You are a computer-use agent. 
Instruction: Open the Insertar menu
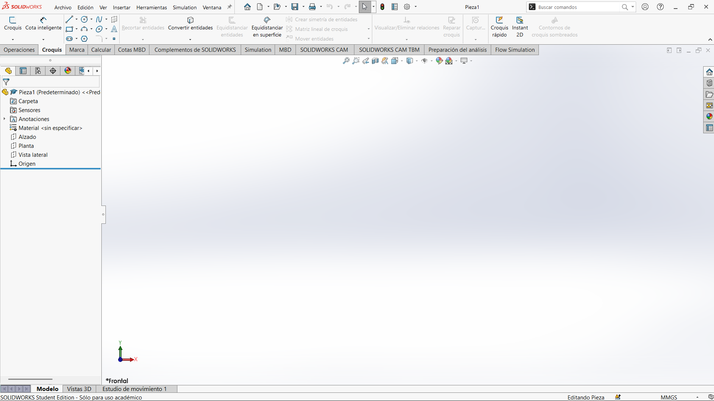point(121,7)
